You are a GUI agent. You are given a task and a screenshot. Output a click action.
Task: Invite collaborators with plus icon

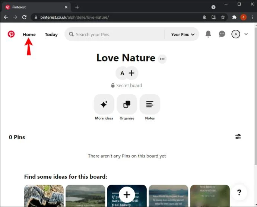coord(131,73)
